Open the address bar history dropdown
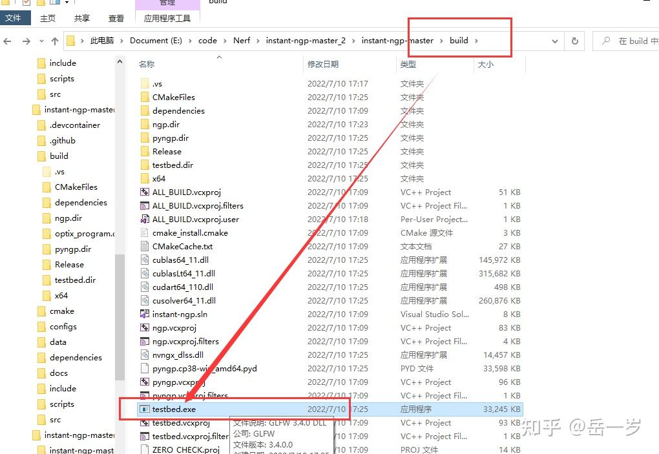 pyautogui.click(x=556, y=40)
